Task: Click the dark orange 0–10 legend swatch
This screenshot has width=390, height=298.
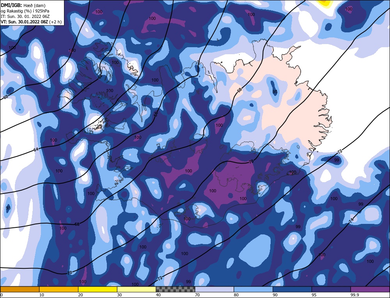Action: (19, 289)
